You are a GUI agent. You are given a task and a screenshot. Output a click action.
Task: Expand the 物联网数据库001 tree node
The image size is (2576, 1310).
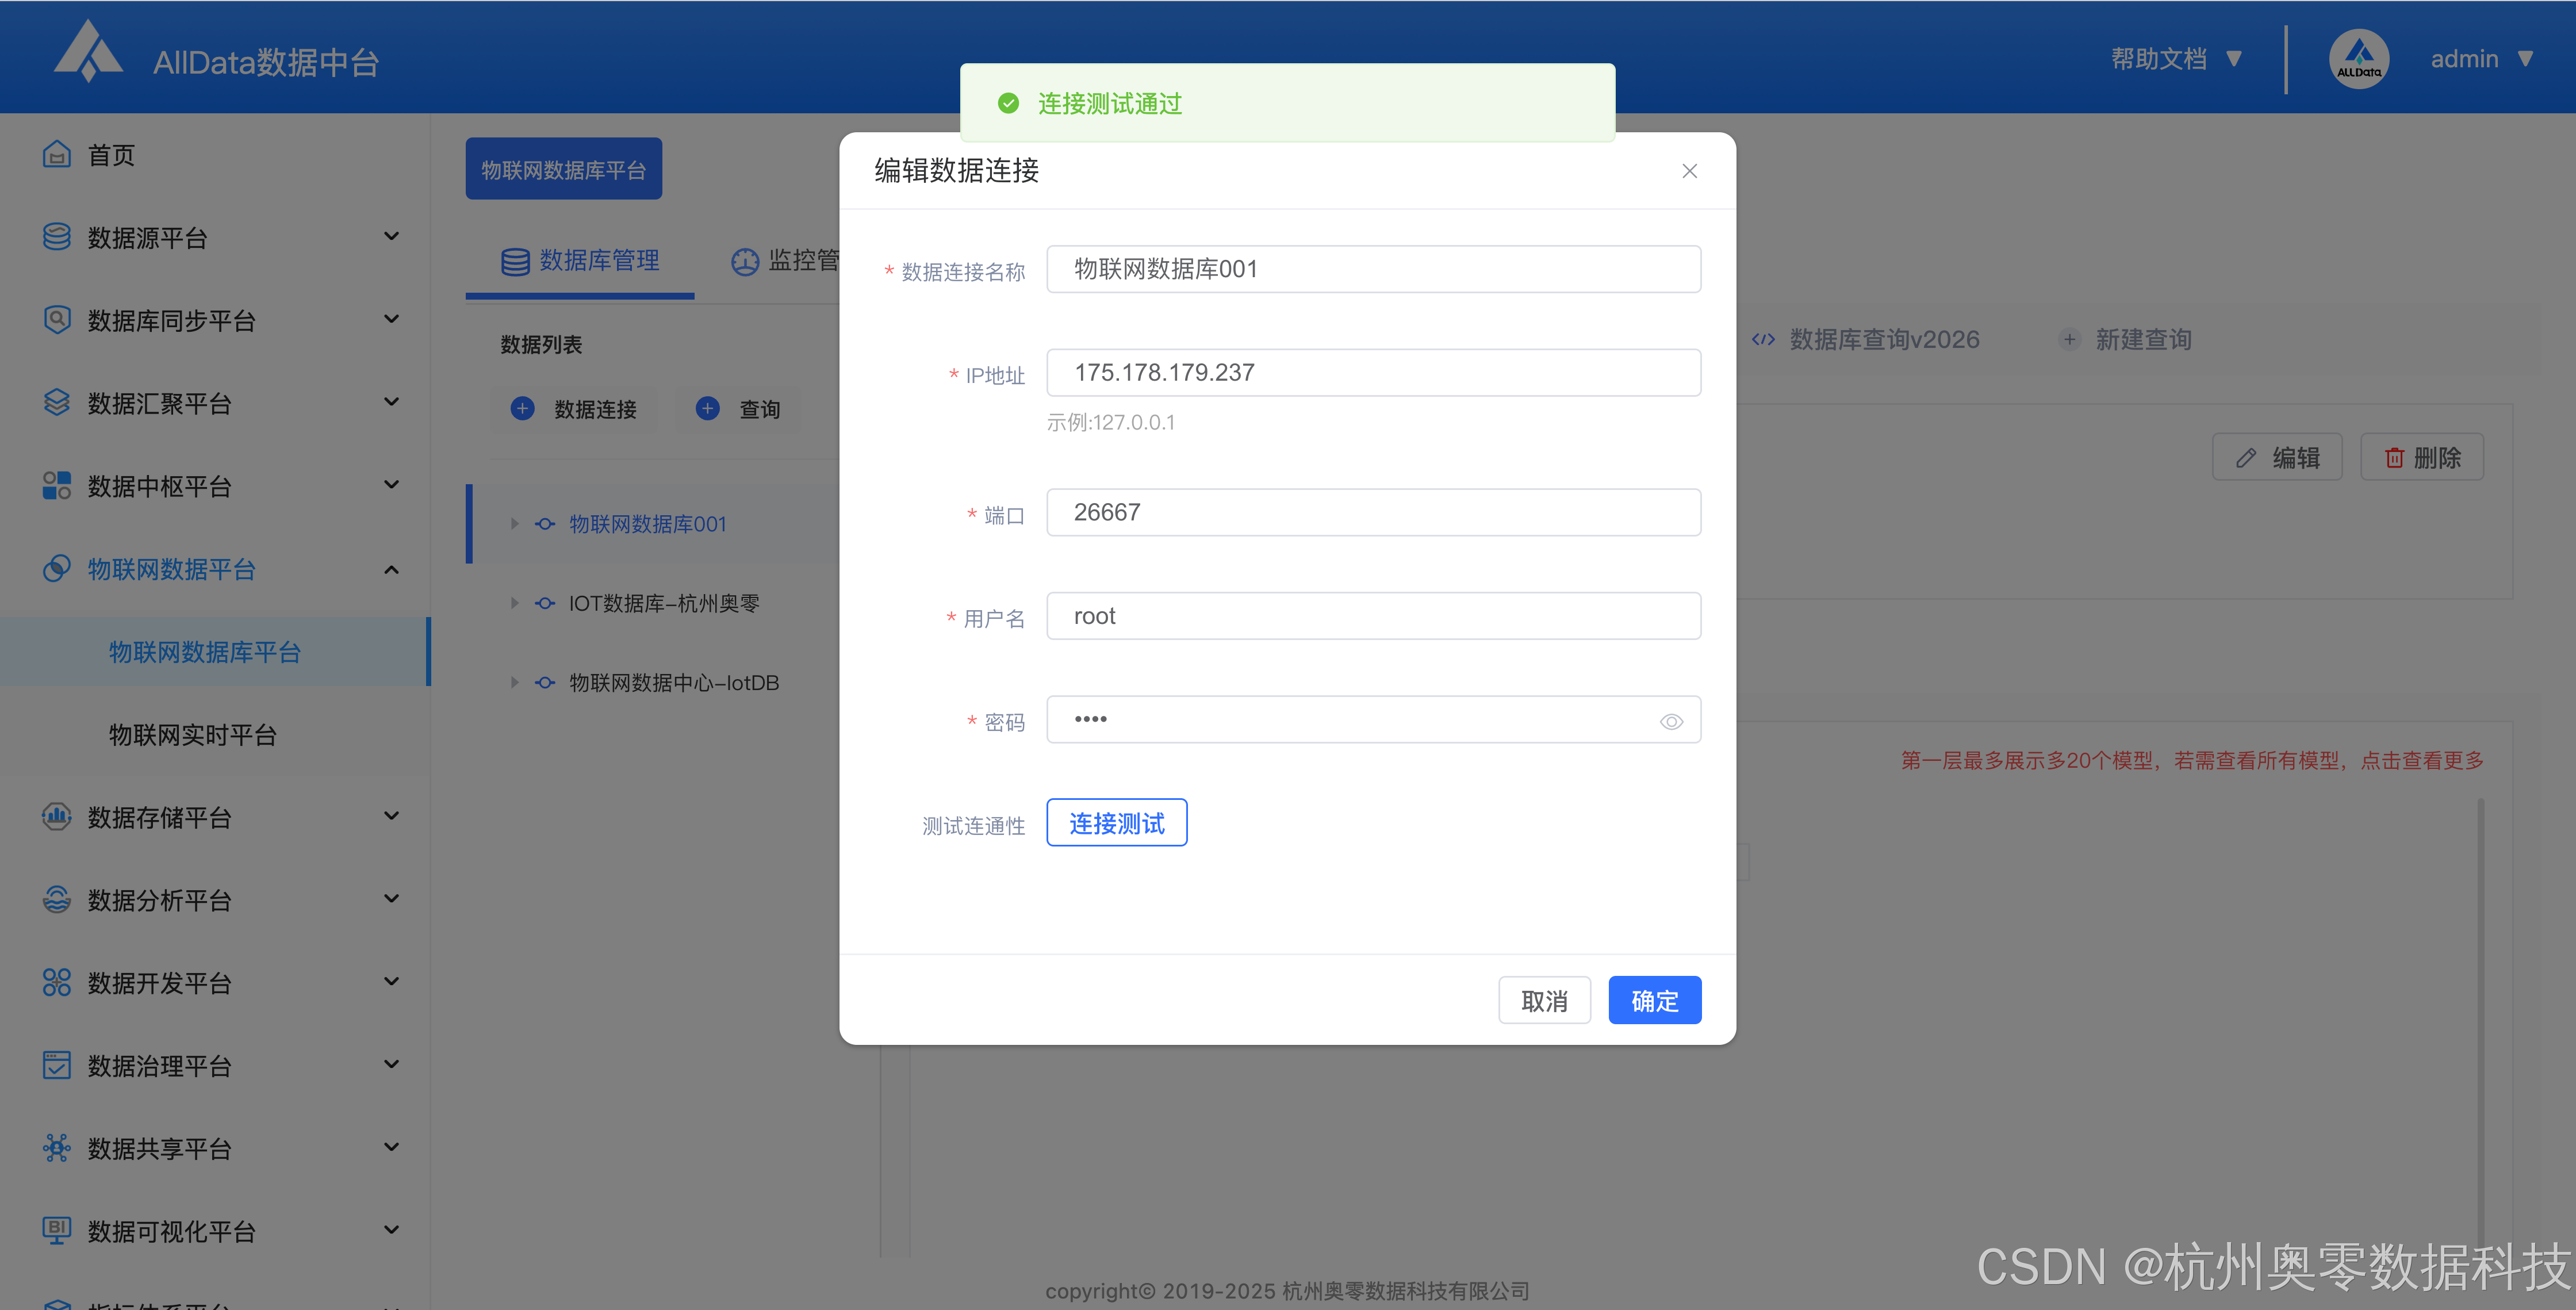pyautogui.click(x=514, y=523)
